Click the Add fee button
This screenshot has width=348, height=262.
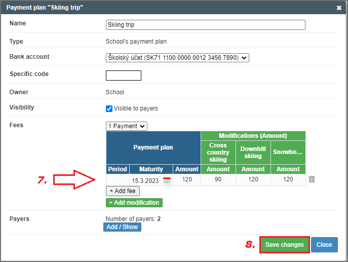coord(123,191)
